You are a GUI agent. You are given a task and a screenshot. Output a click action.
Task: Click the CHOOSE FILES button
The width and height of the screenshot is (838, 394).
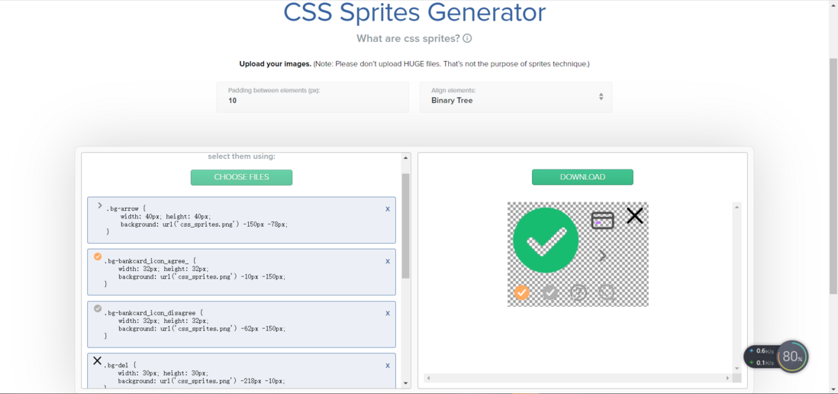coord(242,177)
